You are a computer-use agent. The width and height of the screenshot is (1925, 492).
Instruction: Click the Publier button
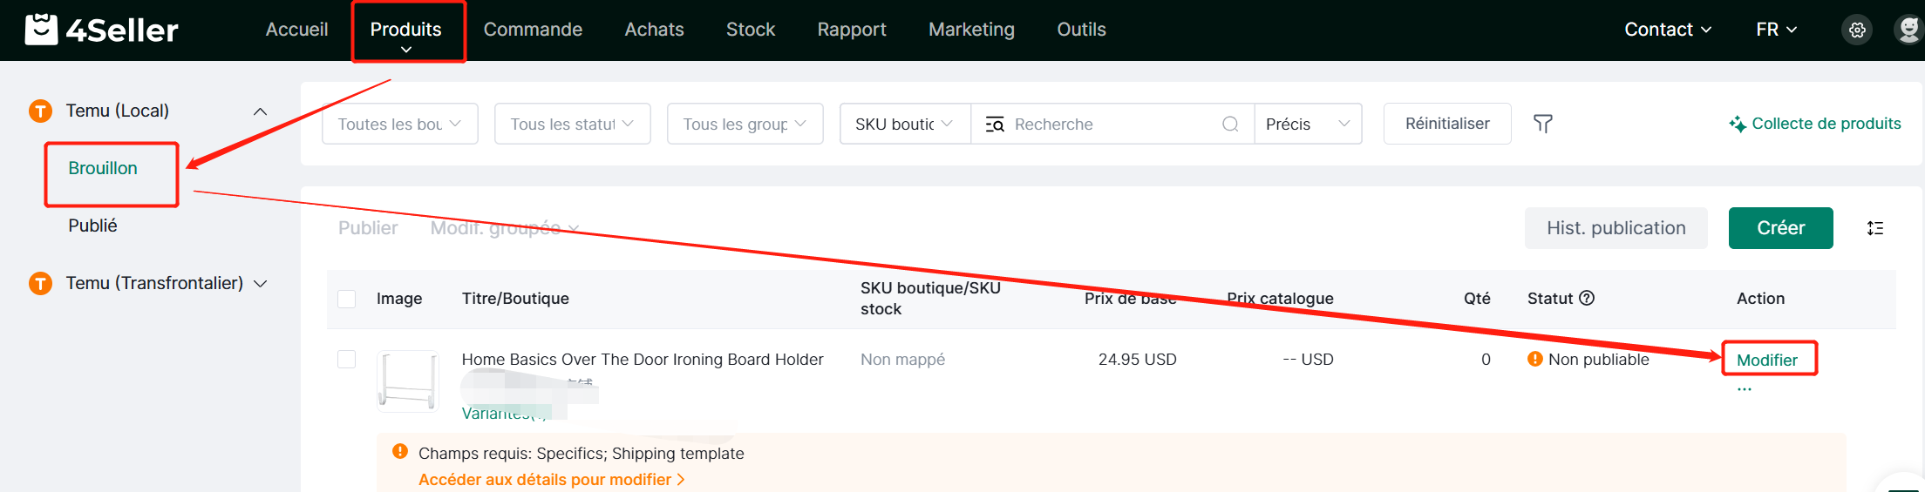[368, 228]
